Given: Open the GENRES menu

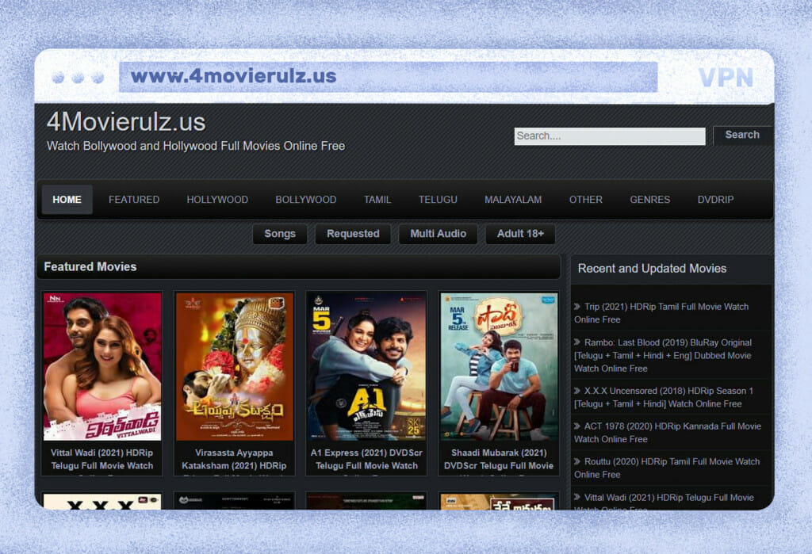Looking at the screenshot, I should point(650,200).
